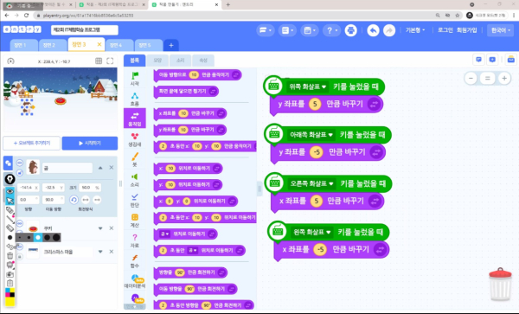519x314 pixels.
Task: Open the 판단 block category
Action: [135, 200]
